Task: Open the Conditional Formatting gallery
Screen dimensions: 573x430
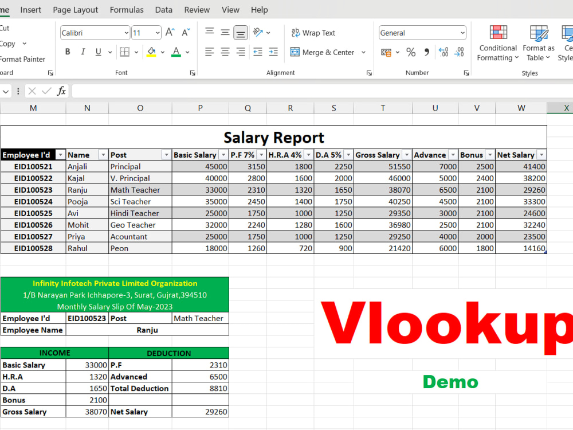Action: click(497, 43)
